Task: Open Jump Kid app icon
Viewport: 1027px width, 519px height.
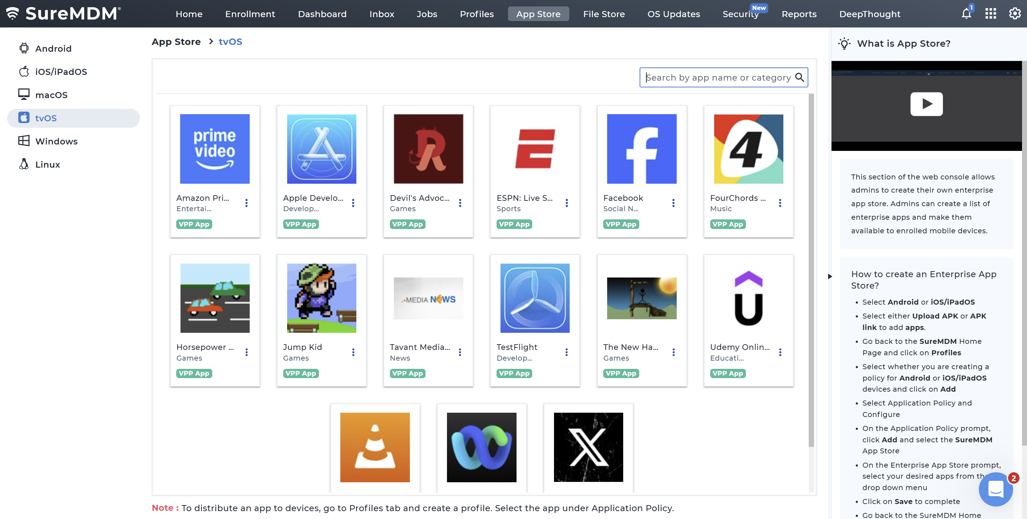Action: (321, 298)
